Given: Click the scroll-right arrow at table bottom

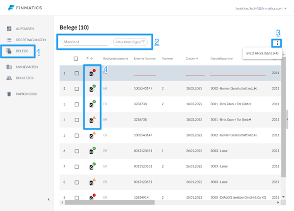Looking at the screenshot, I should tap(278, 202).
